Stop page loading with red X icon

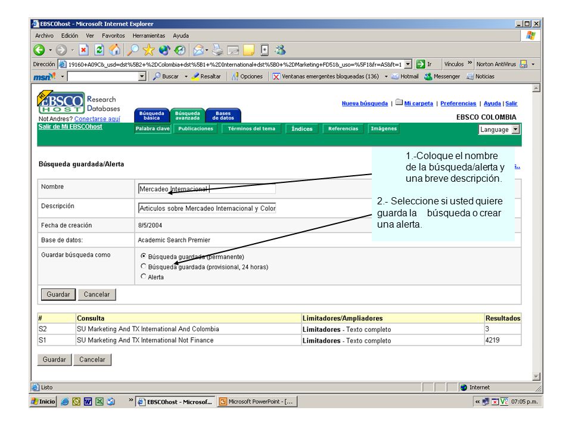(x=83, y=50)
